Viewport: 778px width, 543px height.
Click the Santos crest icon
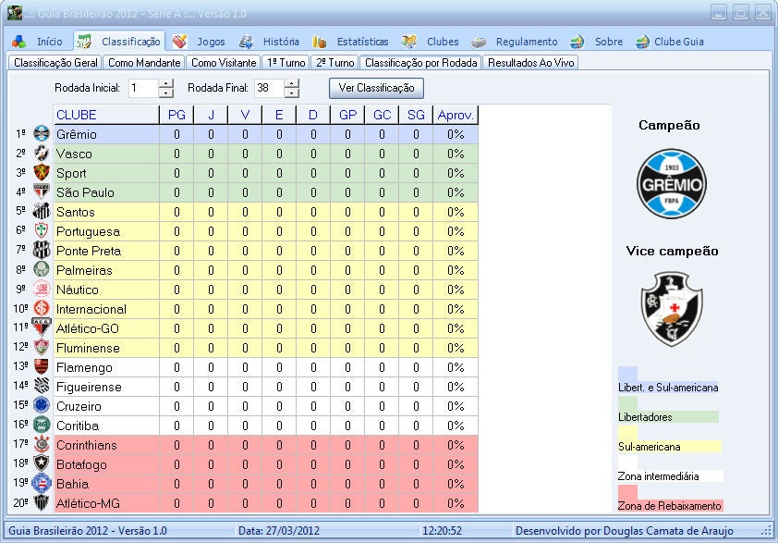[x=42, y=211]
